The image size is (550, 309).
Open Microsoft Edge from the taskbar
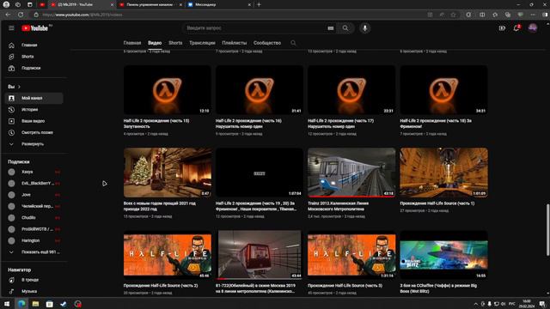click(21, 304)
